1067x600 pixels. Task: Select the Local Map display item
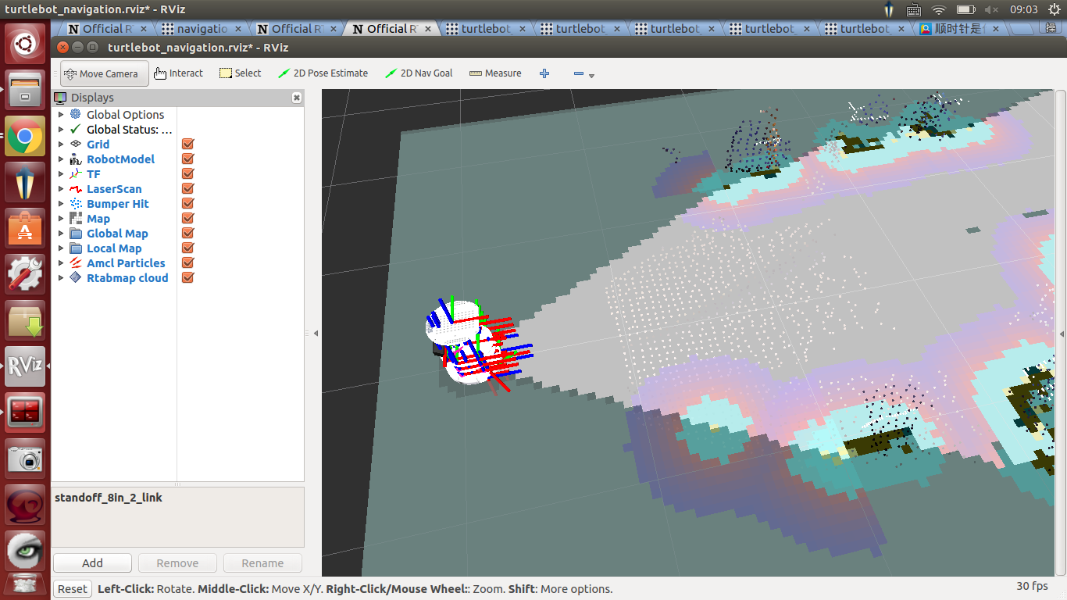114,248
